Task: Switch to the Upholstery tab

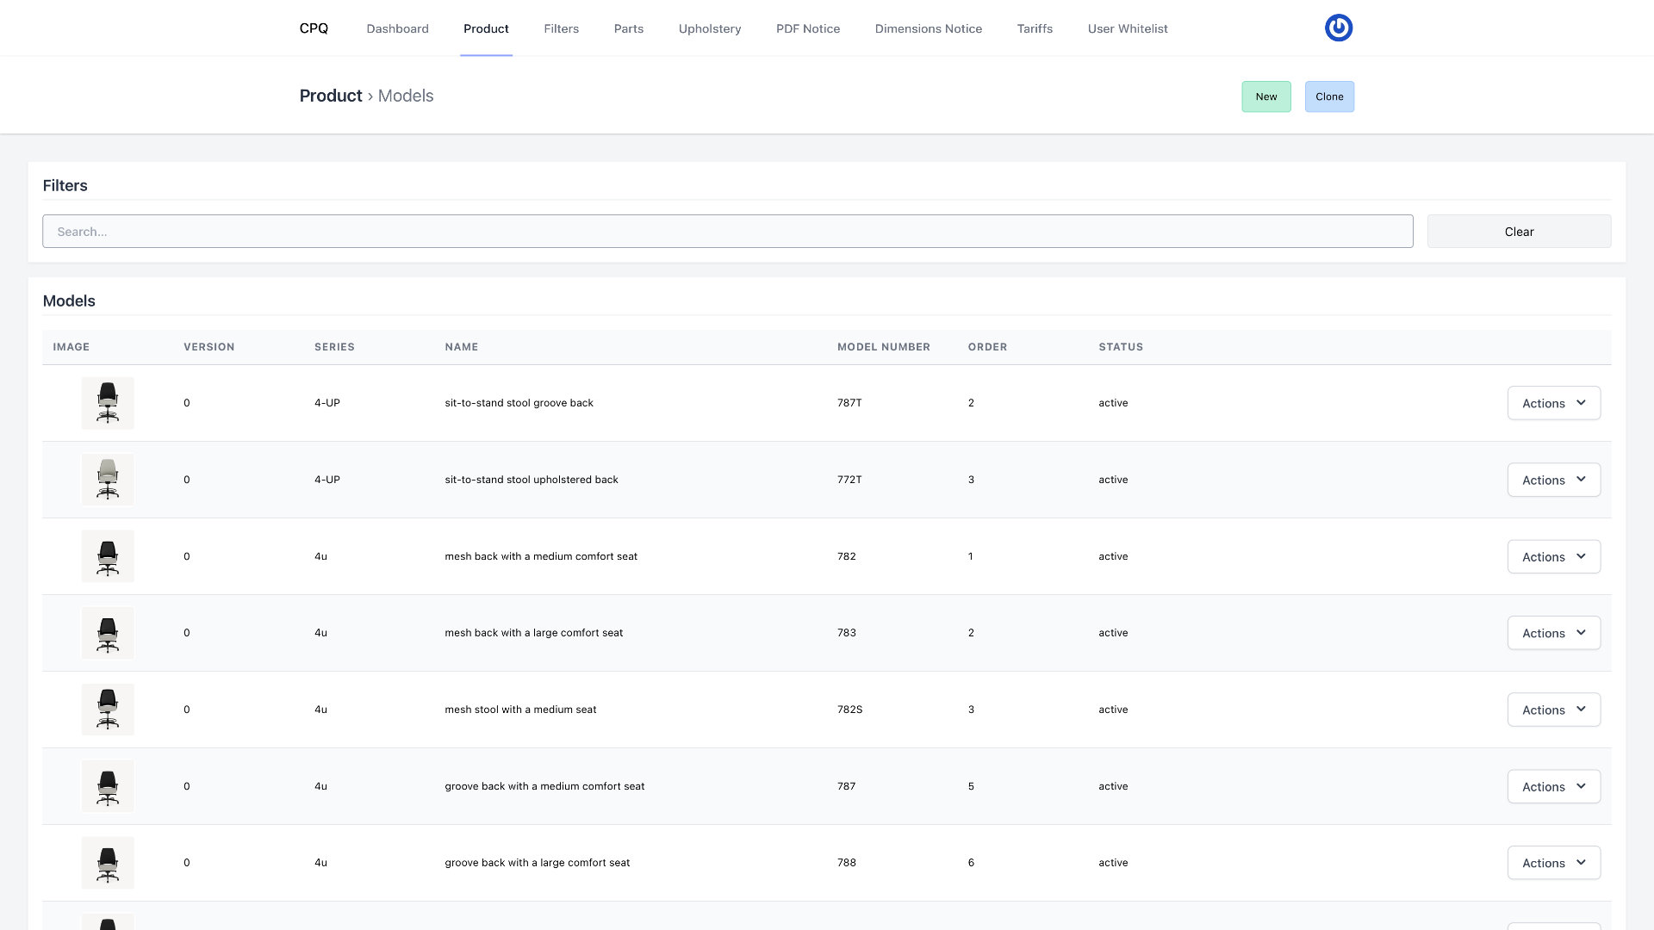Action: [x=709, y=28]
